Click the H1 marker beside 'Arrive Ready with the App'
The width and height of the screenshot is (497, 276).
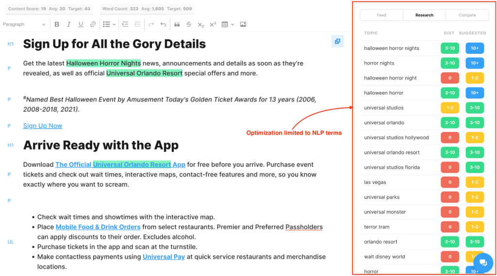pyautogui.click(x=11, y=145)
